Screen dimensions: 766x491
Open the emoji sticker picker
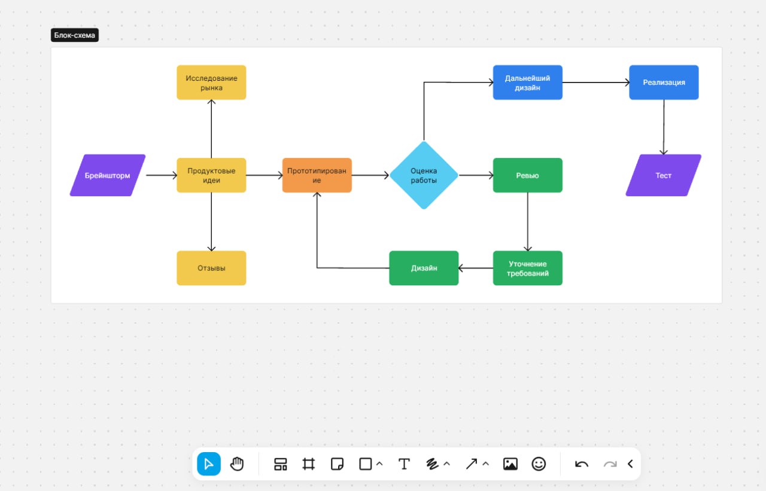539,464
